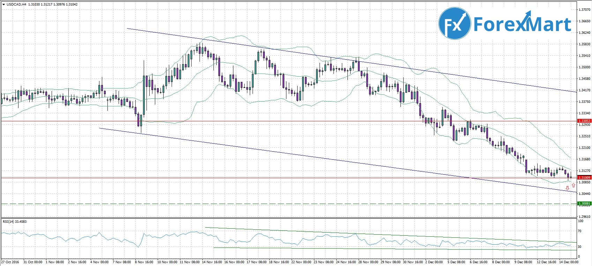Screen dimensions: 592x266
Task: Click the 8 Nov 16:00 time label
Action: coord(144,262)
